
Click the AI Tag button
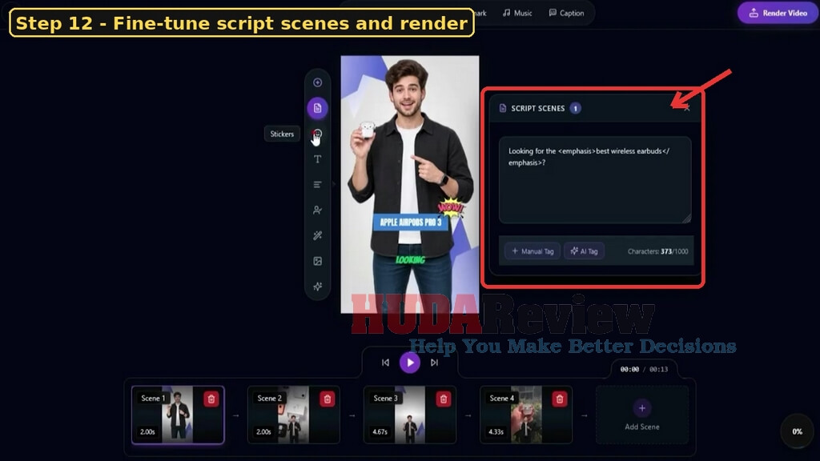584,251
